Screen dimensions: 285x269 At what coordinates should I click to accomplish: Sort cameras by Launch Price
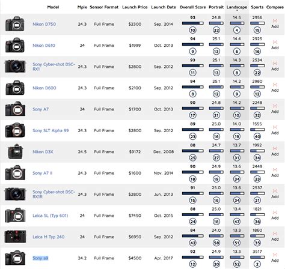click(135, 7)
